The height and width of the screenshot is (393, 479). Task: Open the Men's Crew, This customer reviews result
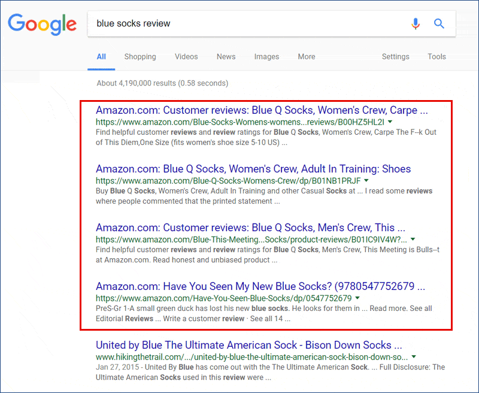pyautogui.click(x=250, y=228)
